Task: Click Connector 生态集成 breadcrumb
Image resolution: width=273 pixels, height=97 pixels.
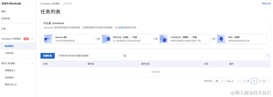Action: click(50, 4)
